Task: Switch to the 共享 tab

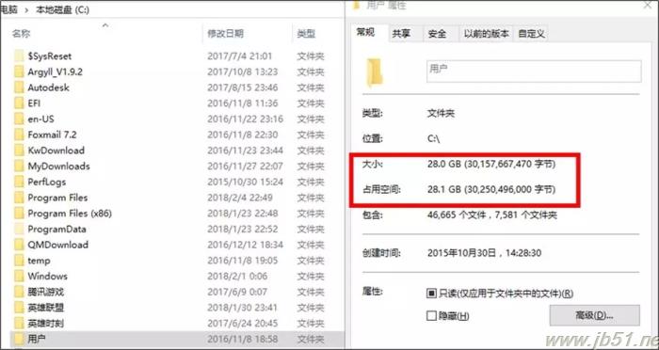Action: coord(401,34)
